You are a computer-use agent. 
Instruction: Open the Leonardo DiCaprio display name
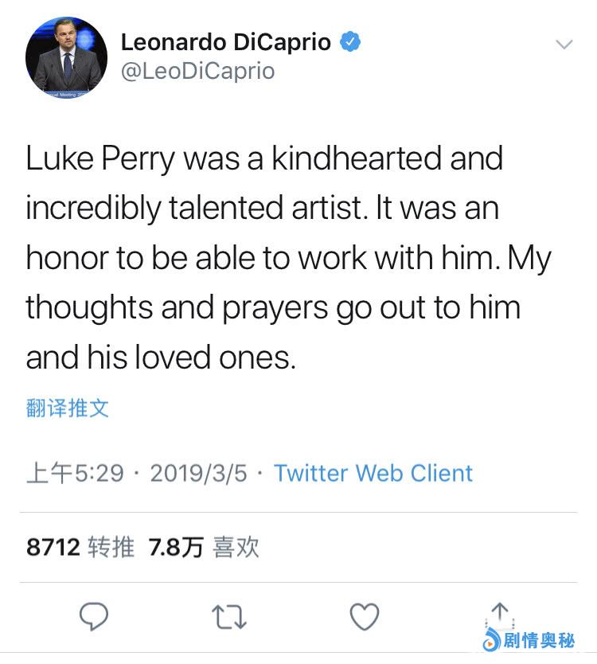tap(225, 42)
